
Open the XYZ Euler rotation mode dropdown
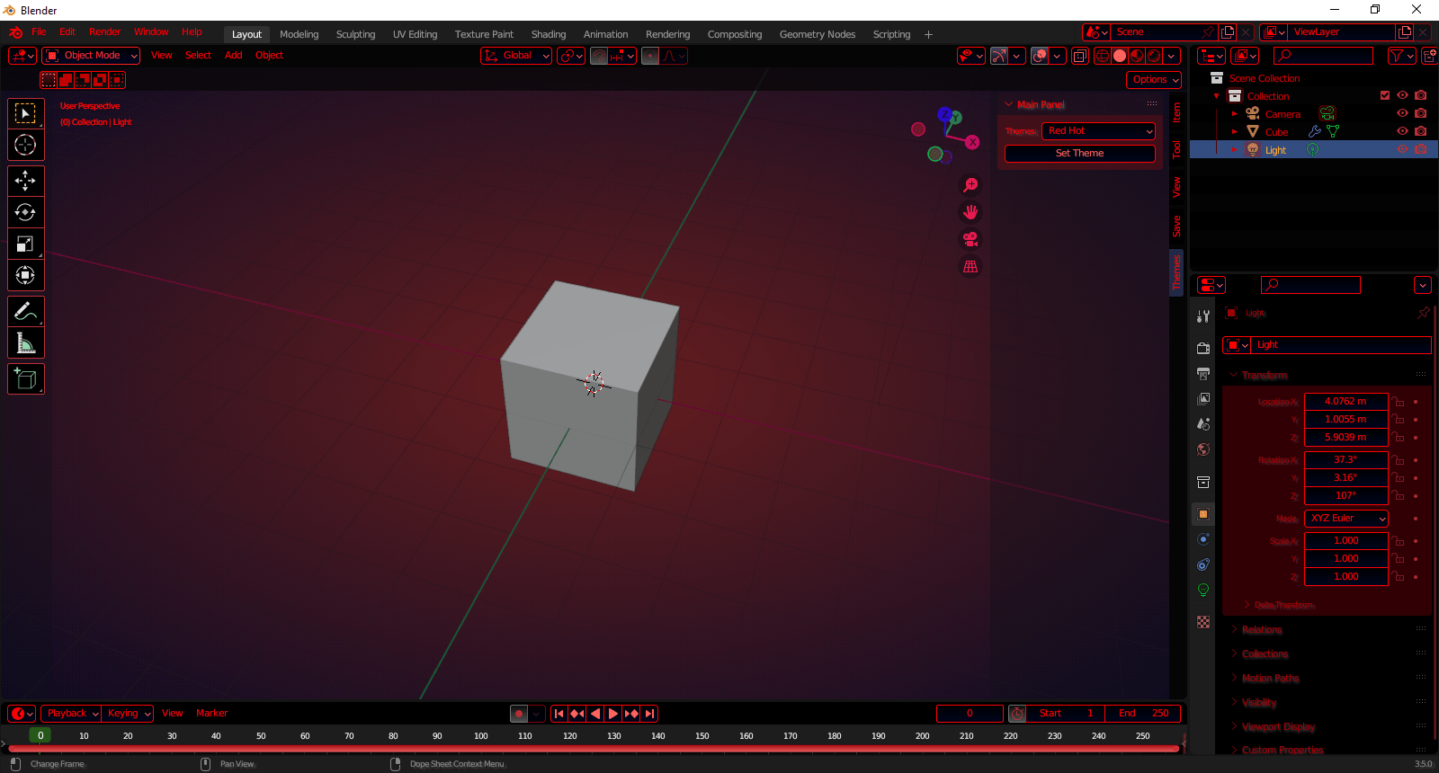pos(1346,519)
